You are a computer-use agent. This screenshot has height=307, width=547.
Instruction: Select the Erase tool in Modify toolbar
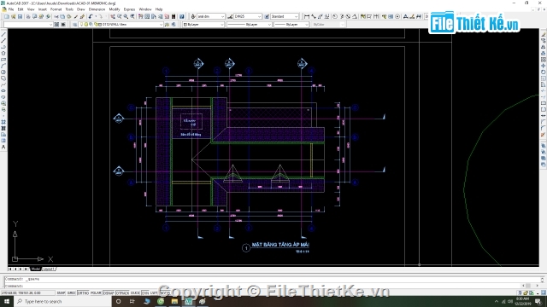pyautogui.click(x=544, y=34)
